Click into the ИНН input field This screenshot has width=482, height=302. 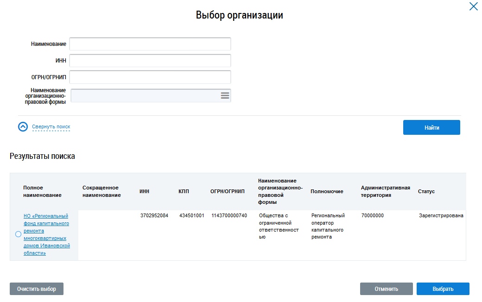[150, 61]
